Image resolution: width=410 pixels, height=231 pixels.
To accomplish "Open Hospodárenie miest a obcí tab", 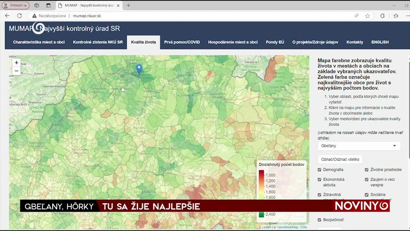I will pyautogui.click(x=233, y=42).
